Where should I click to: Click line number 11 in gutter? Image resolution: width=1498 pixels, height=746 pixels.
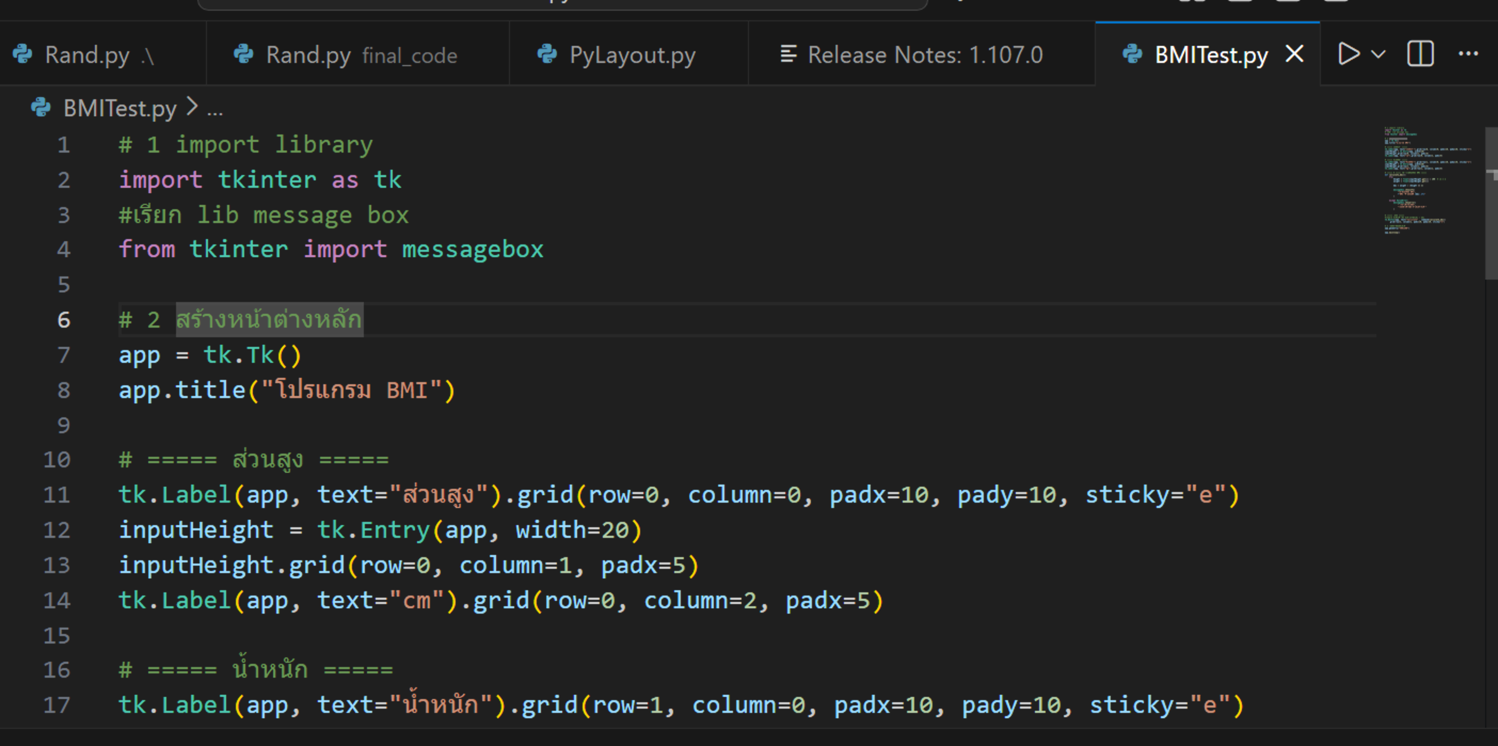[x=57, y=495]
